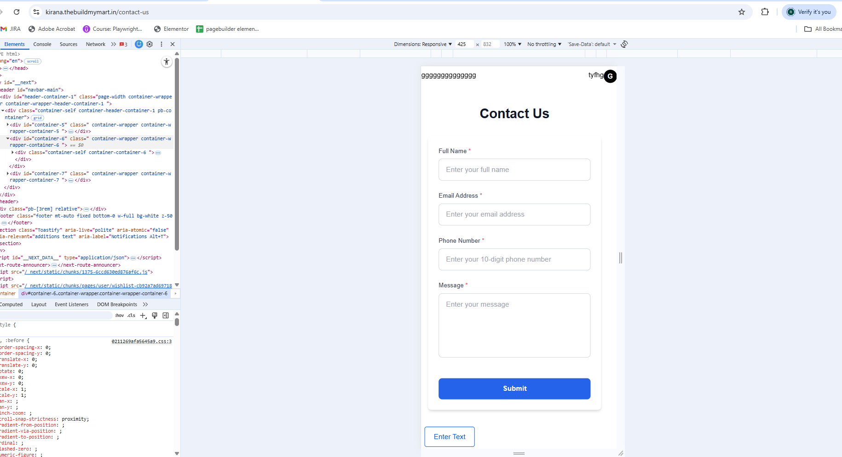Open DevTools three-dot customize menu
The height and width of the screenshot is (457, 842).
click(161, 44)
